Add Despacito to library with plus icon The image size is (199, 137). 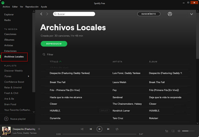coord(39,129)
